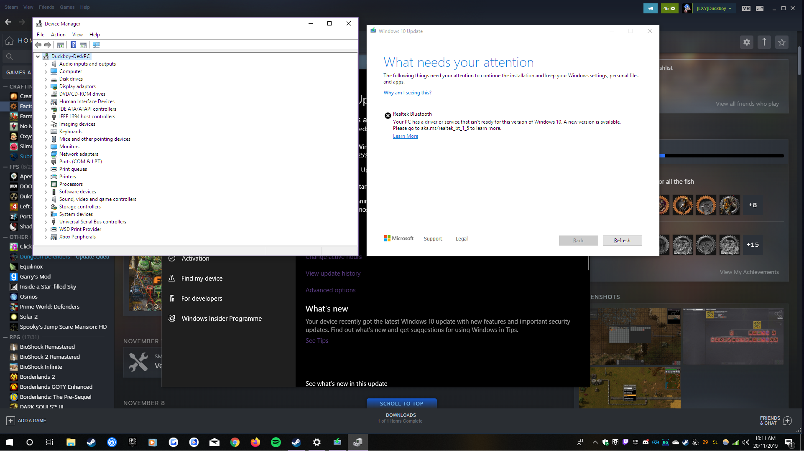
Task: Click Steam VR mode icon
Action: click(x=746, y=8)
